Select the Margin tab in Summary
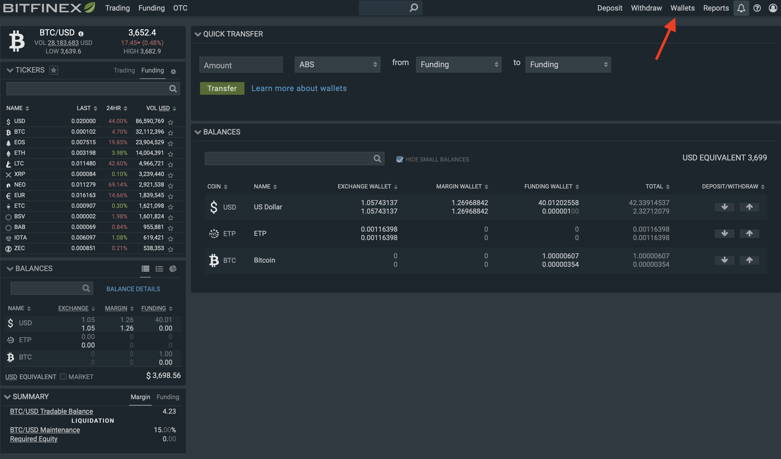The image size is (781, 459). (140, 397)
